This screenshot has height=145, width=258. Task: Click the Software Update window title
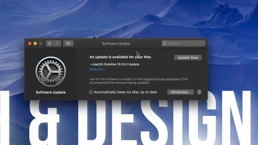pos(116,43)
